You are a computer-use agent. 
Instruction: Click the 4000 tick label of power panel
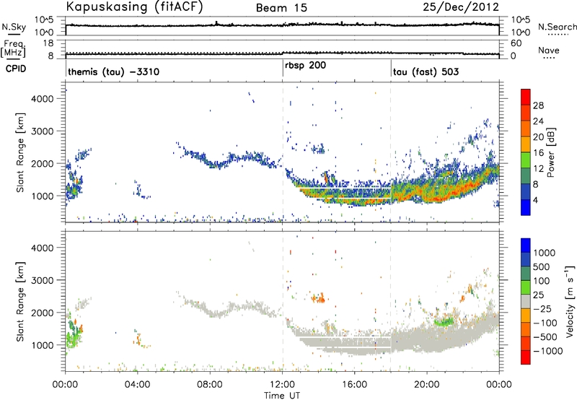pyautogui.click(x=42, y=99)
